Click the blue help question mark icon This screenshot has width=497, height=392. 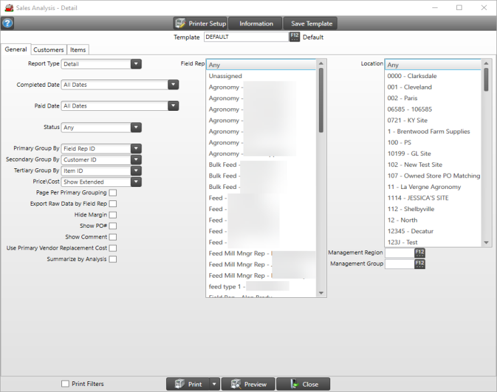point(7,23)
